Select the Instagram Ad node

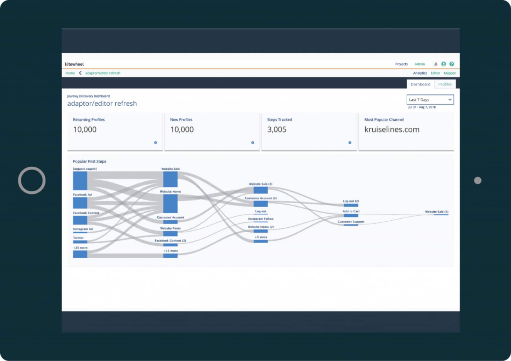click(80, 232)
